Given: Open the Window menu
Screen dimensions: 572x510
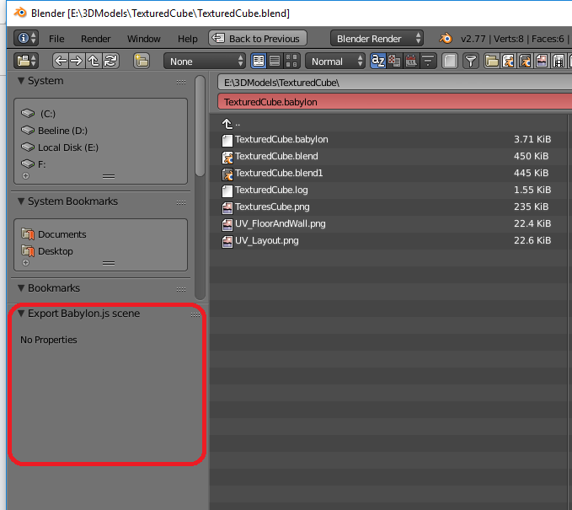Looking at the screenshot, I should (144, 39).
